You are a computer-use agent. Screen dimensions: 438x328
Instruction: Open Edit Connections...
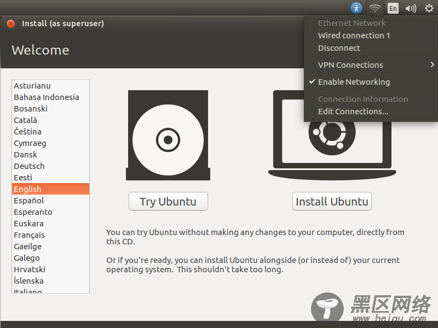click(371, 112)
